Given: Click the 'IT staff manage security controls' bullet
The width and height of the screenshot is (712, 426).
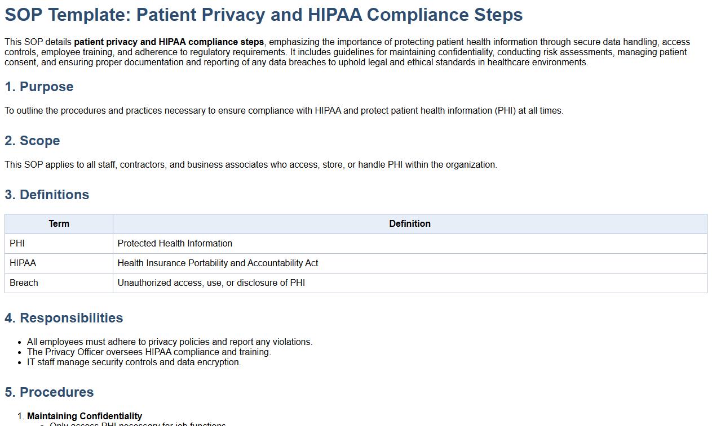Looking at the screenshot, I should [134, 362].
